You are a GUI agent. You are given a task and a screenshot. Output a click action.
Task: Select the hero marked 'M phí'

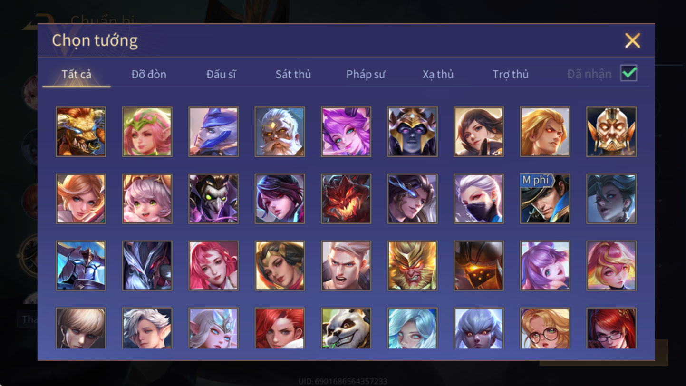[x=545, y=198]
